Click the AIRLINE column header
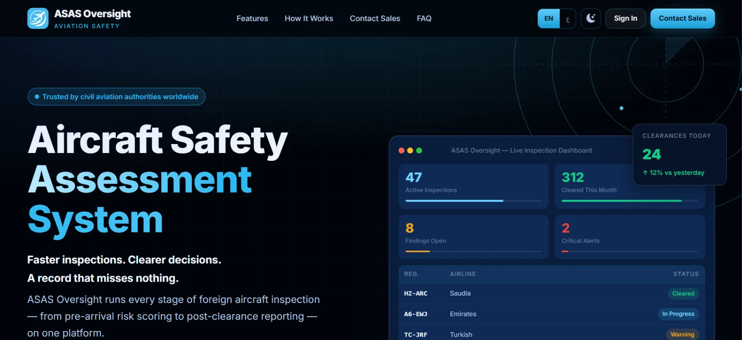The image size is (742, 340). point(463,274)
